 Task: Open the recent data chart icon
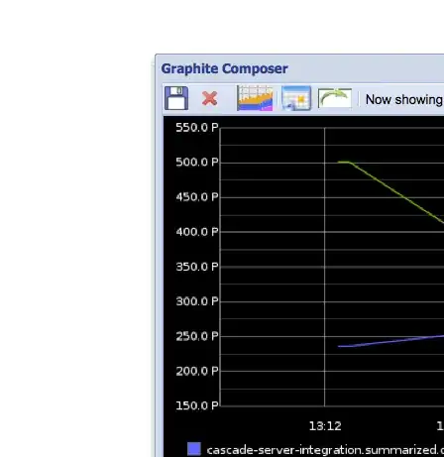point(255,98)
